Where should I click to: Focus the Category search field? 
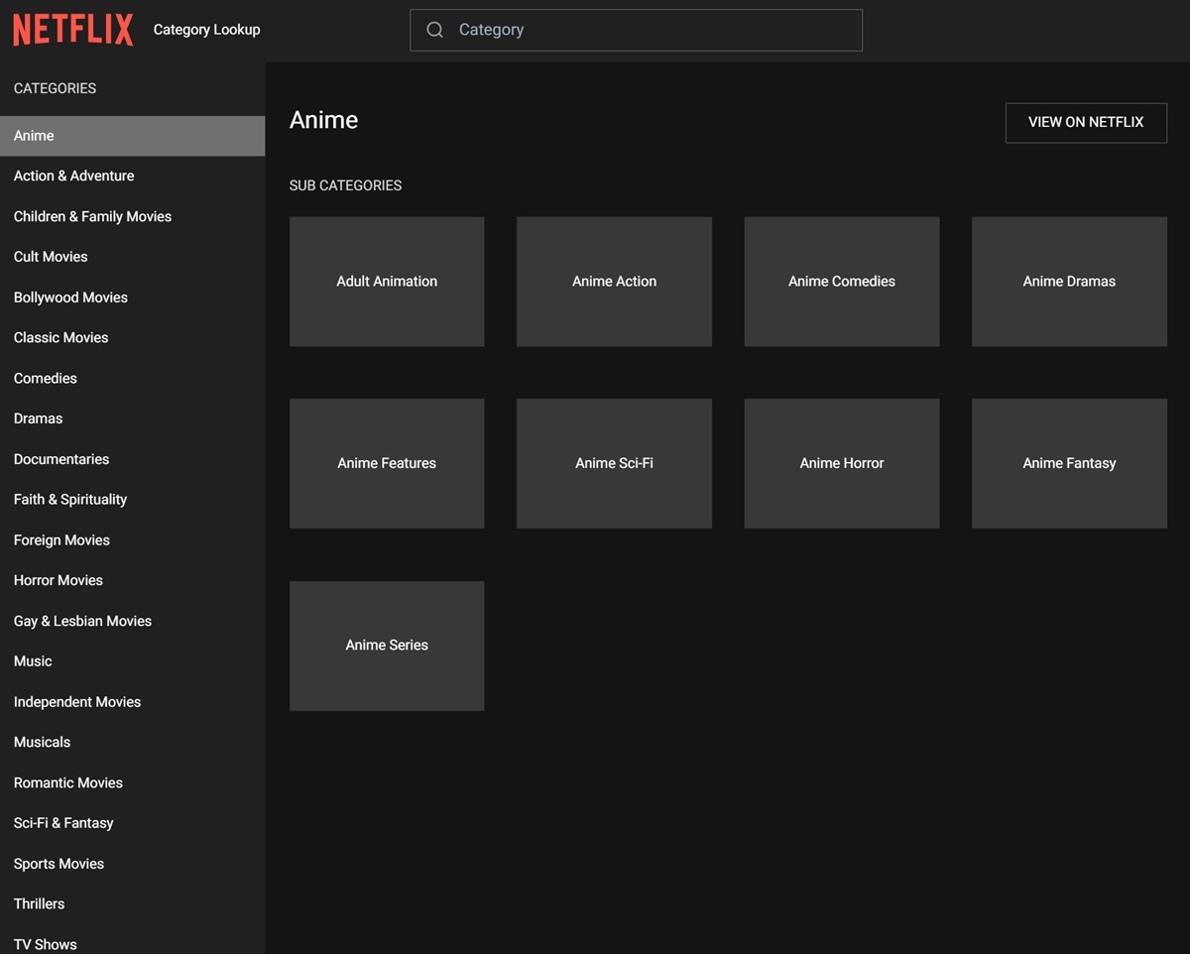[x=636, y=30]
